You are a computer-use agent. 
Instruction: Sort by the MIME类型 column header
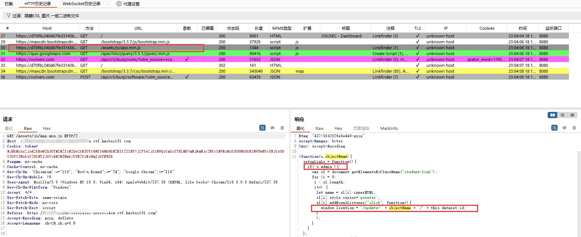(282, 28)
